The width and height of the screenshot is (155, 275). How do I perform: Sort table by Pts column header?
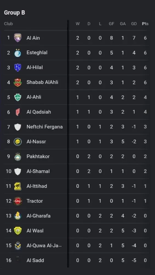tap(145, 24)
